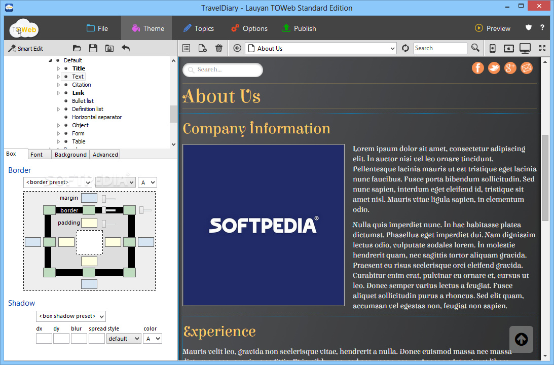554x365 pixels.
Task: Switch to smartphone preview mode
Action: click(493, 48)
